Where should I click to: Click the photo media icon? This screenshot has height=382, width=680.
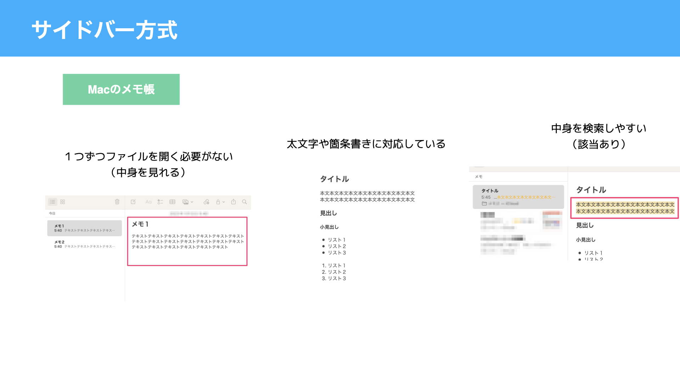click(185, 202)
